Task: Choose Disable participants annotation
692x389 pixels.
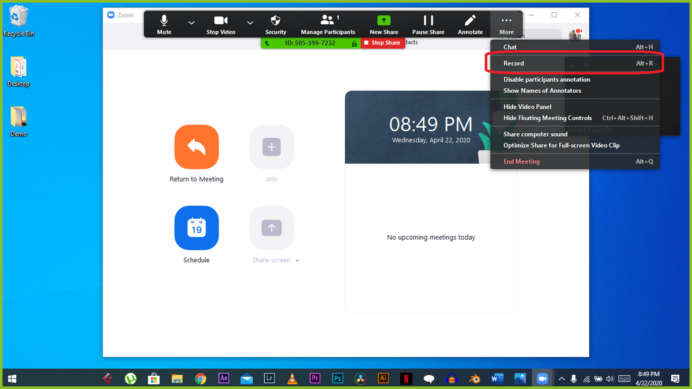Action: pos(575,80)
